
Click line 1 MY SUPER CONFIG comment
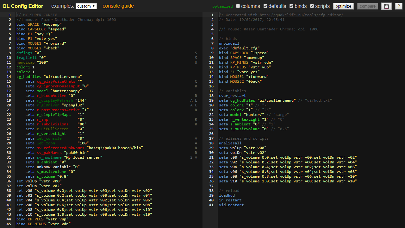[37, 15]
